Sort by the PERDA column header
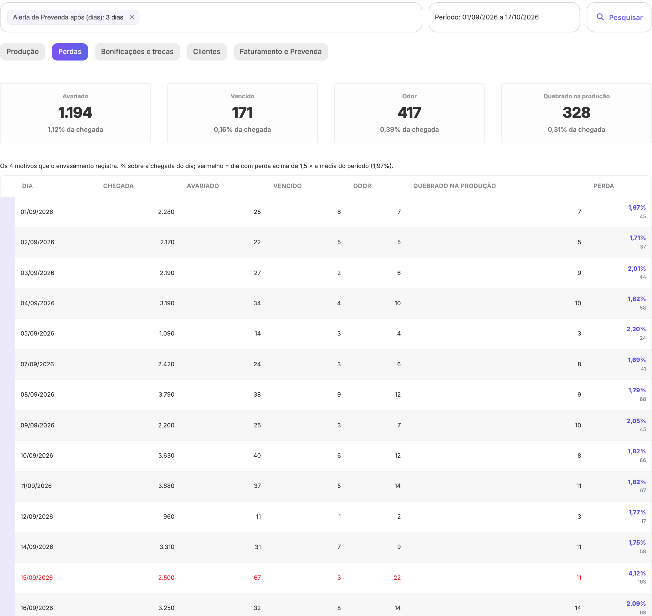 [x=603, y=186]
